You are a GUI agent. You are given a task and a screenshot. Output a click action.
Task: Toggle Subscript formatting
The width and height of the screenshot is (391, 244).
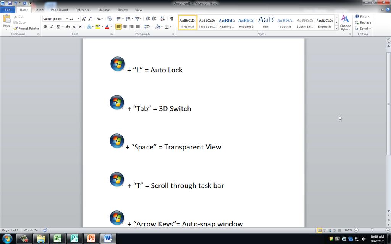pyautogui.click(x=74, y=27)
